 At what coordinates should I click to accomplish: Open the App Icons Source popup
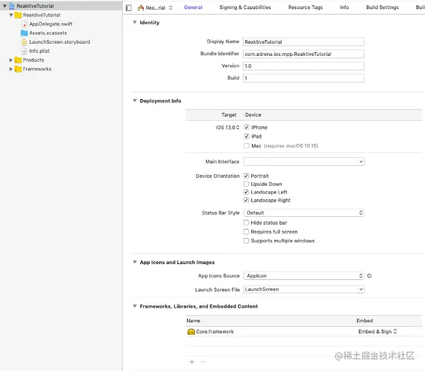[x=304, y=276]
